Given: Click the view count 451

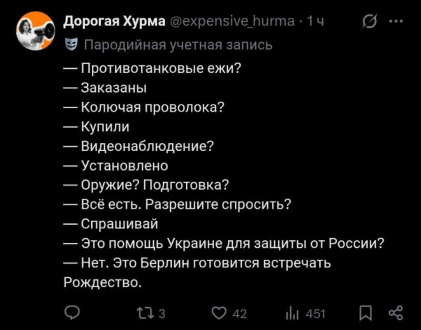Looking at the screenshot, I should click(x=316, y=314).
